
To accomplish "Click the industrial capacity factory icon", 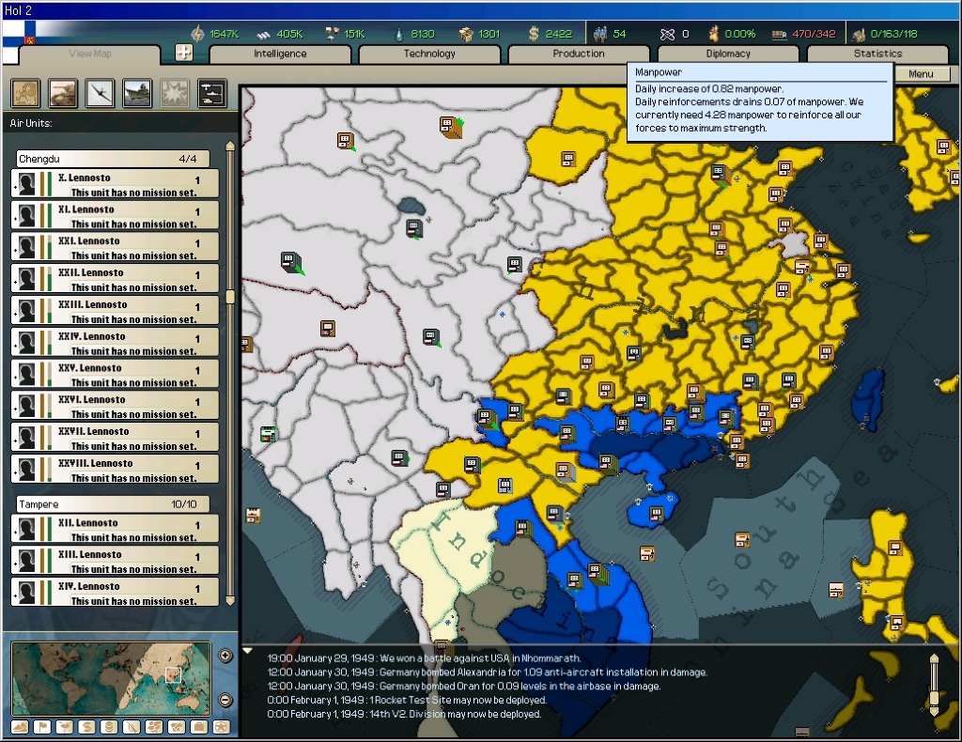I will click(x=859, y=35).
